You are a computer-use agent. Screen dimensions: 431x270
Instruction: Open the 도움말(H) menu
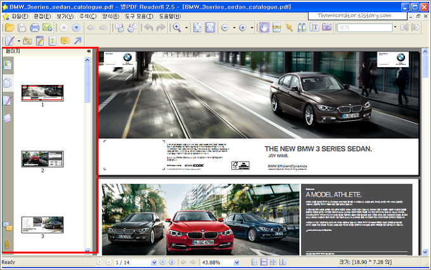(170, 16)
